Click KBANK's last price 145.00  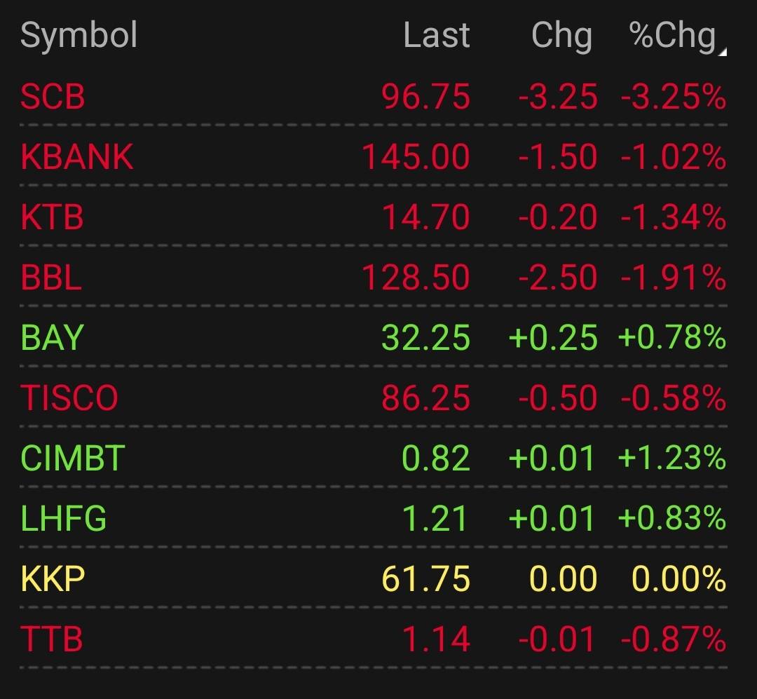(416, 157)
